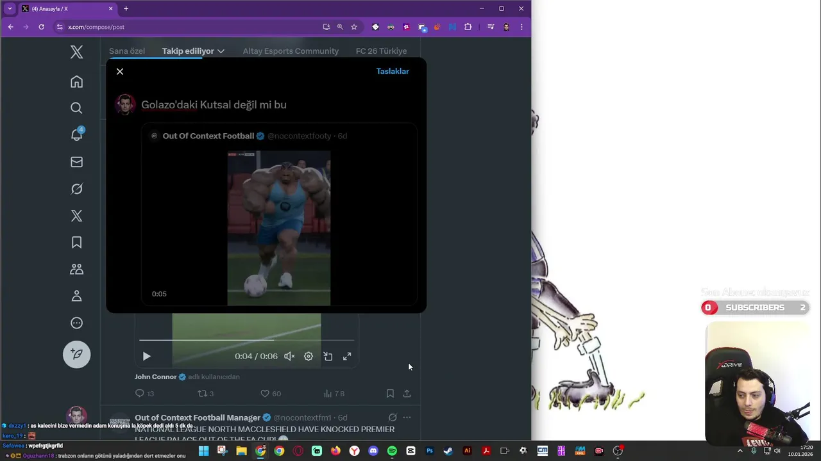
Task: Open Communities icon in sidebar
Action: tap(76, 270)
